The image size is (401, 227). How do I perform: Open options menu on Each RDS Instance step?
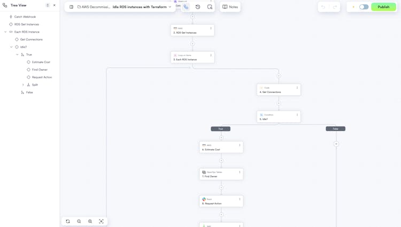point(211,55)
